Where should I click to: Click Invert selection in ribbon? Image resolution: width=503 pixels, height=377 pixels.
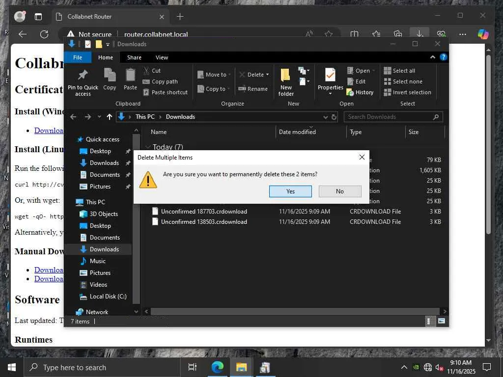[408, 92]
